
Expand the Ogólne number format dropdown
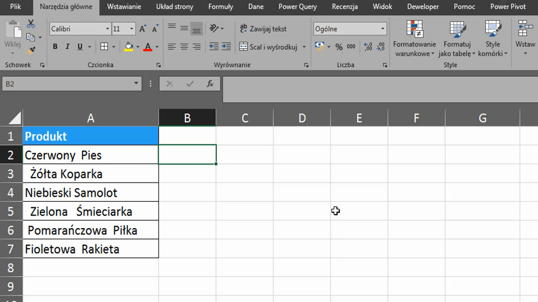[382, 29]
